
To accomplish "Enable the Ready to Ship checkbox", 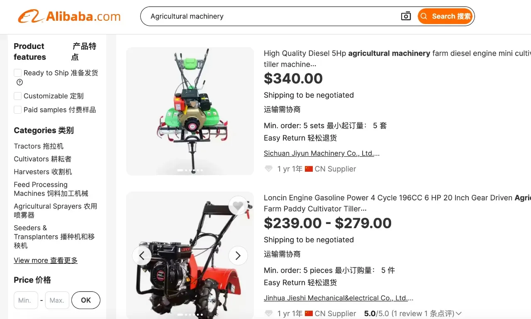I will point(17,73).
